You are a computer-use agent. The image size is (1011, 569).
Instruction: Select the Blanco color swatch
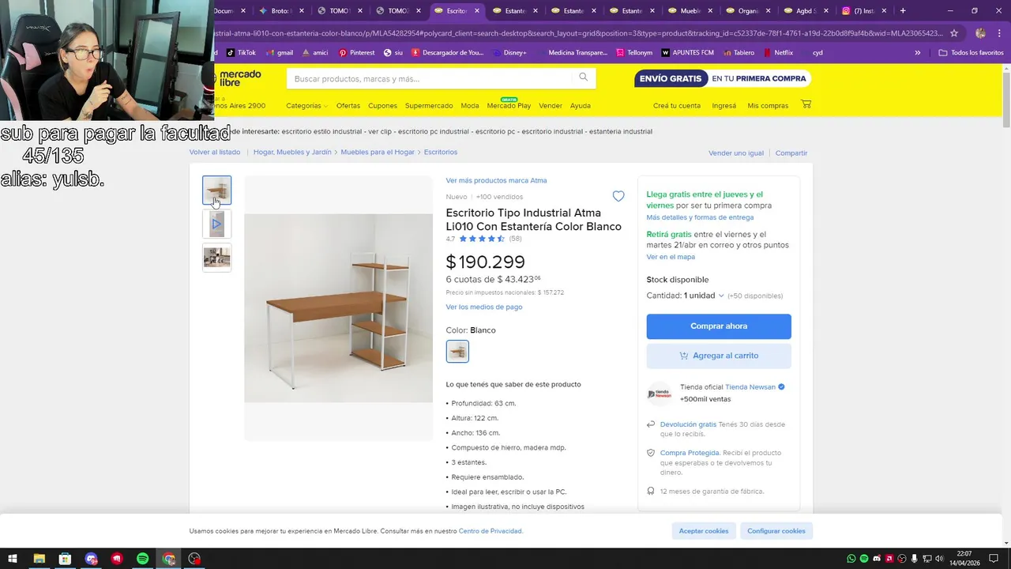[x=457, y=351]
